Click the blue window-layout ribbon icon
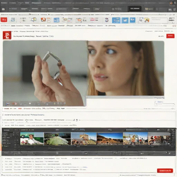The width and height of the screenshot is (177, 177). click(x=56, y=20)
